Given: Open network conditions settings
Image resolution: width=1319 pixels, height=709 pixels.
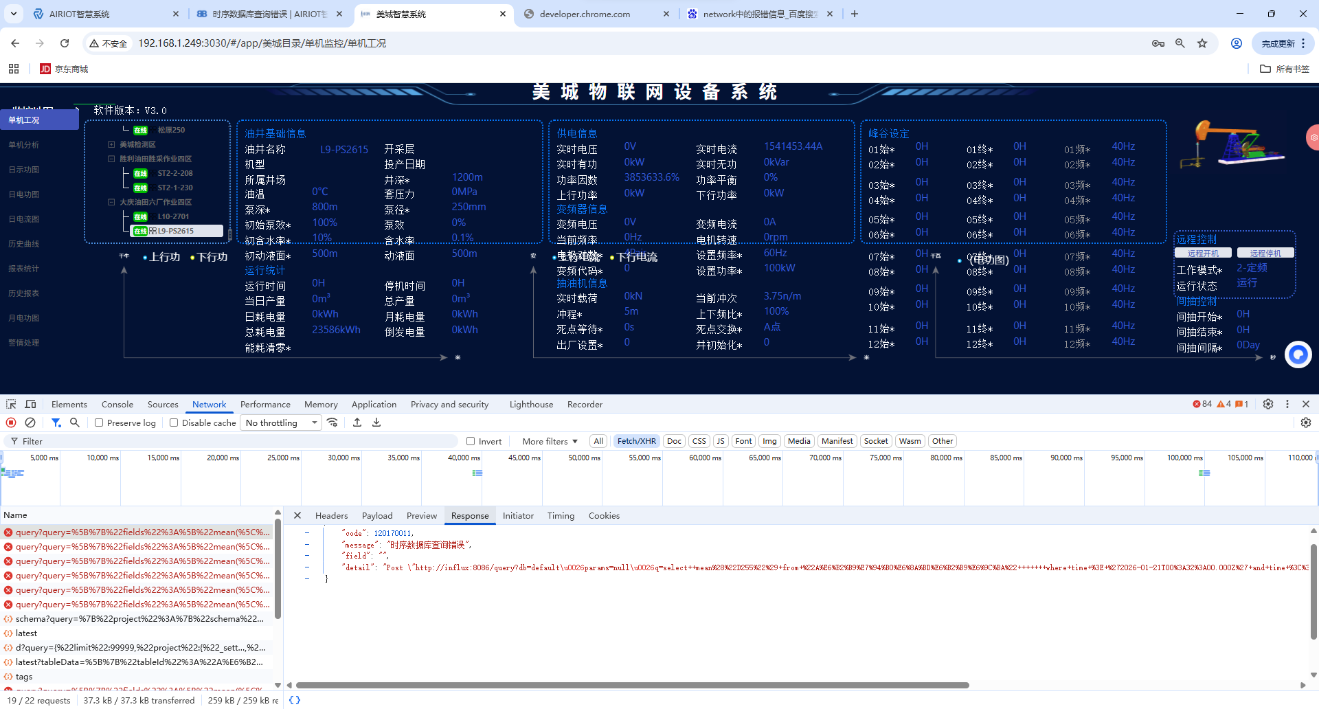Looking at the screenshot, I should 333,423.
